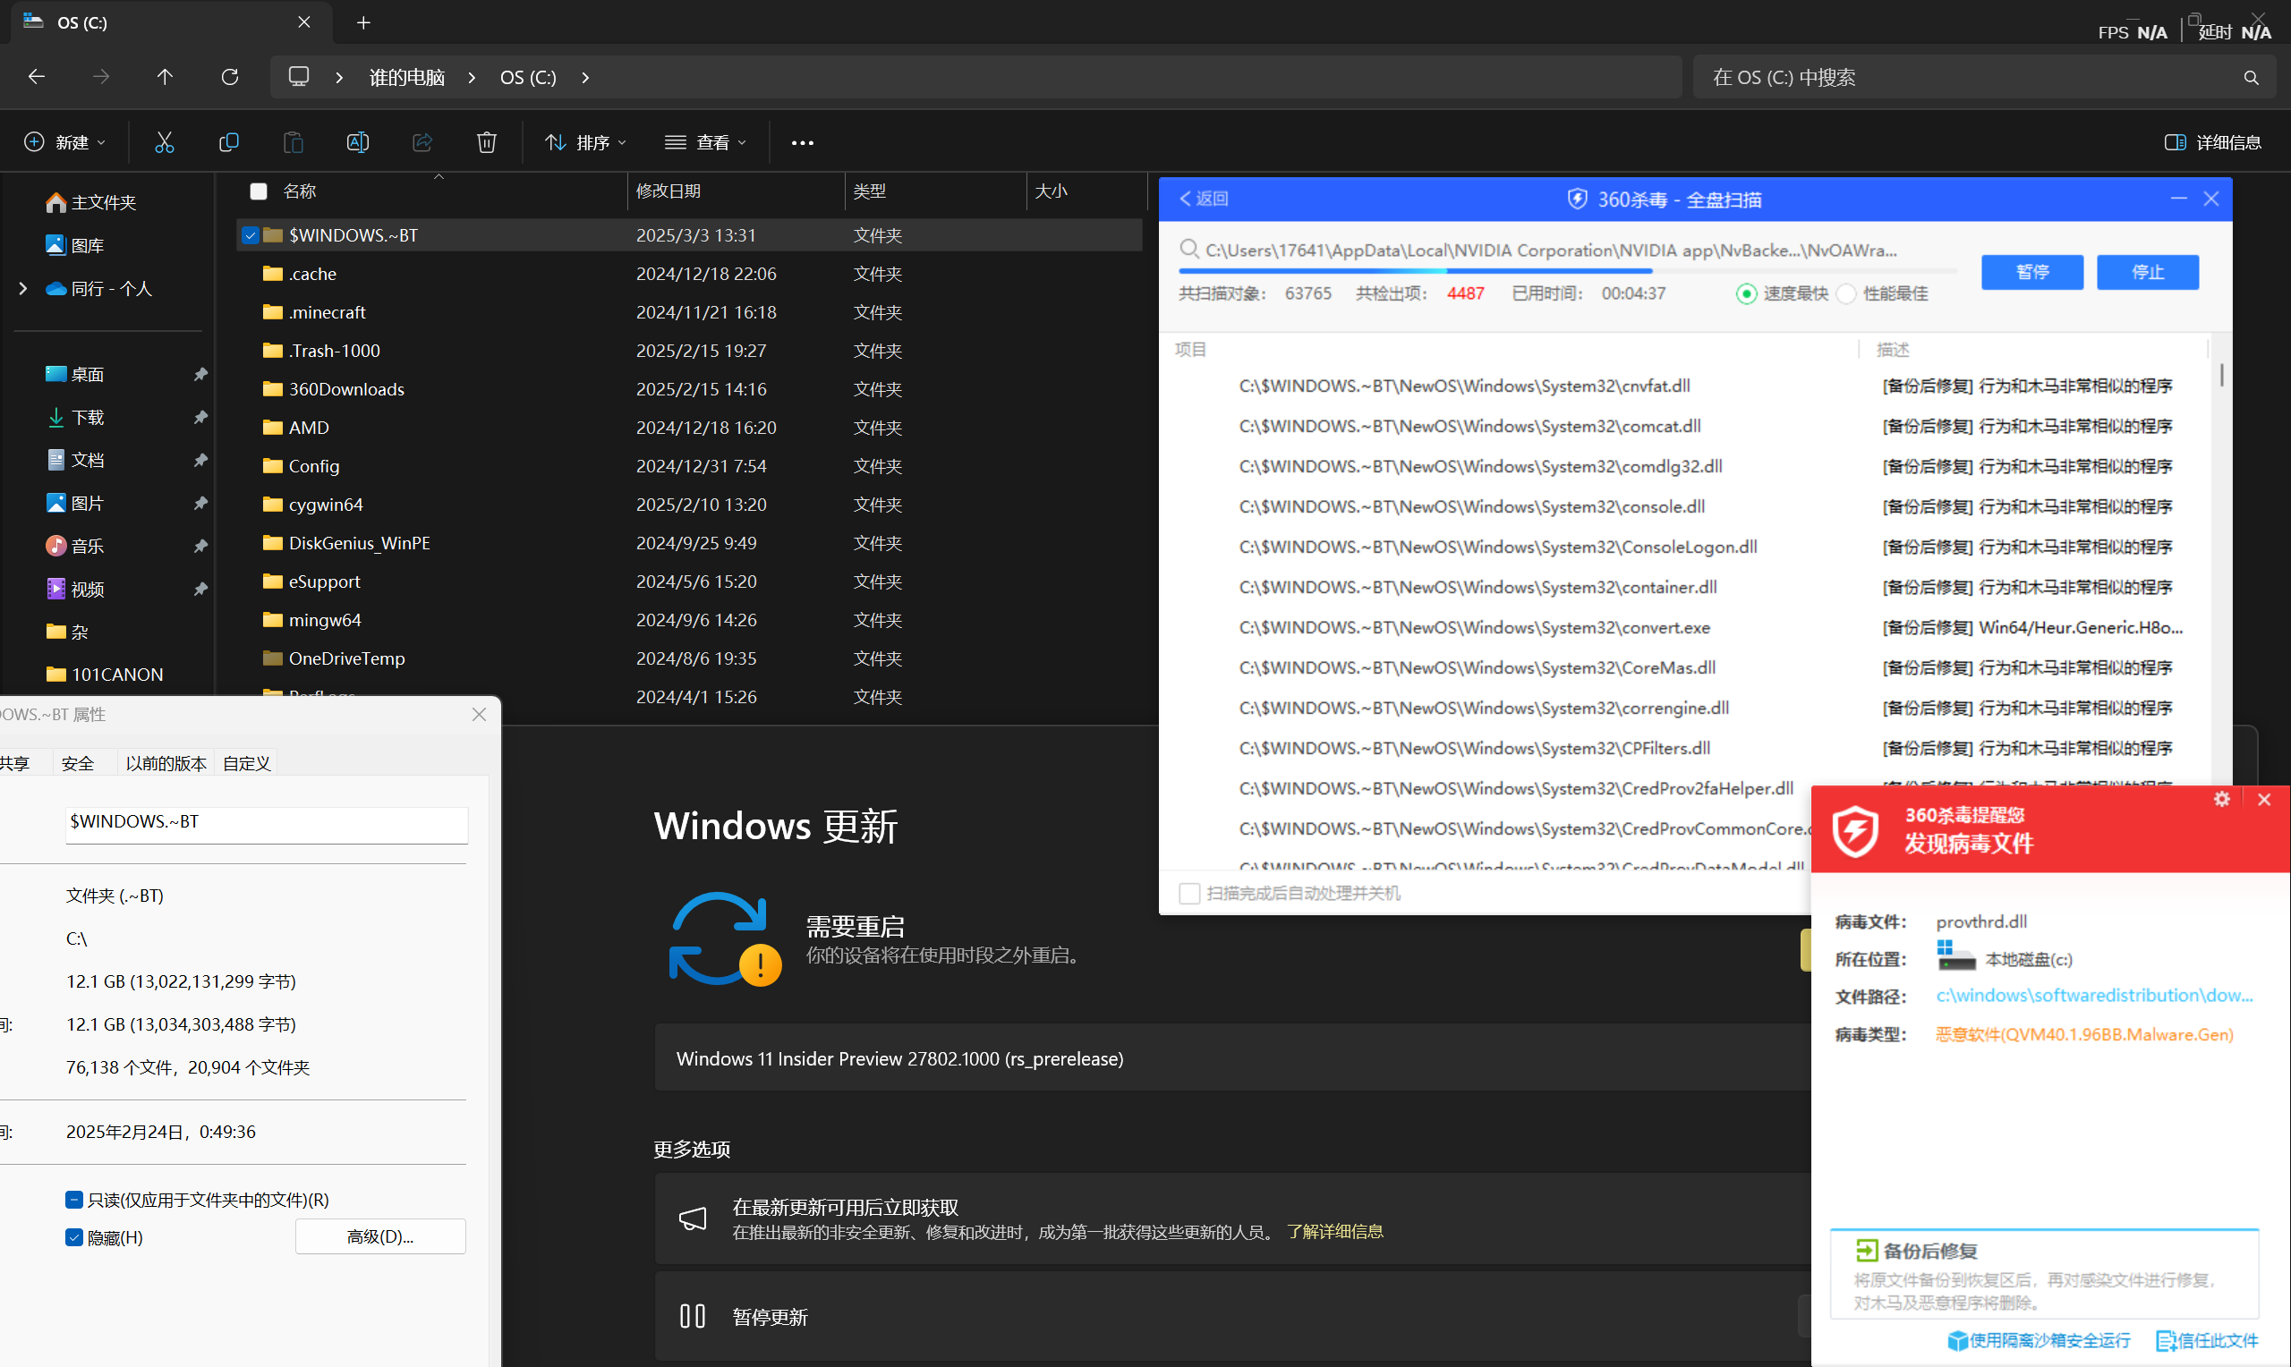Open the three-dot more options menu
The image size is (2291, 1367).
coord(803,143)
